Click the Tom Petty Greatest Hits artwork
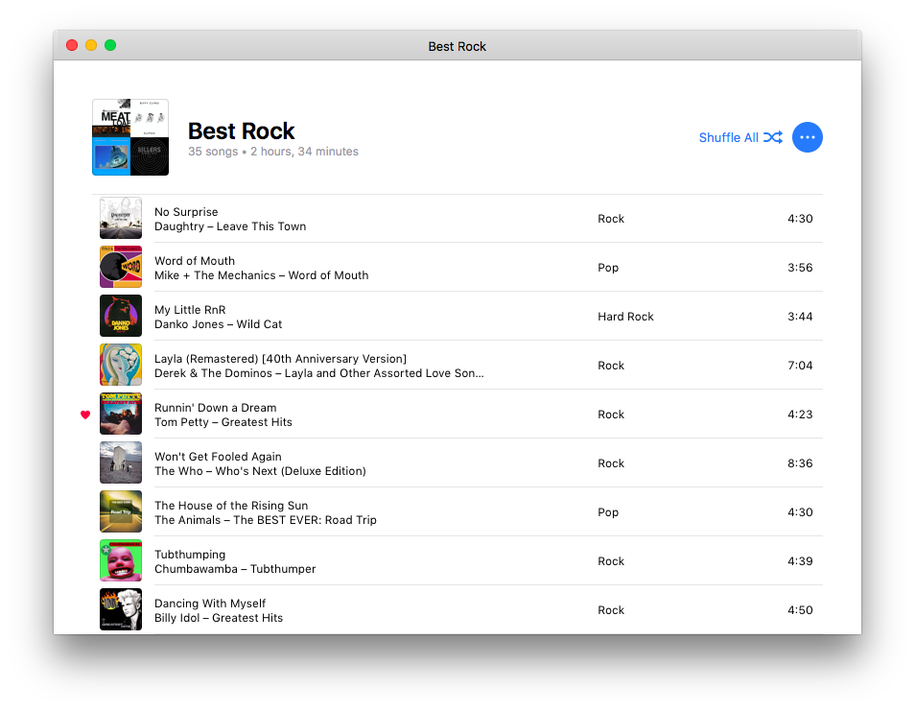Image resolution: width=915 pixels, height=711 pixels. coord(121,415)
